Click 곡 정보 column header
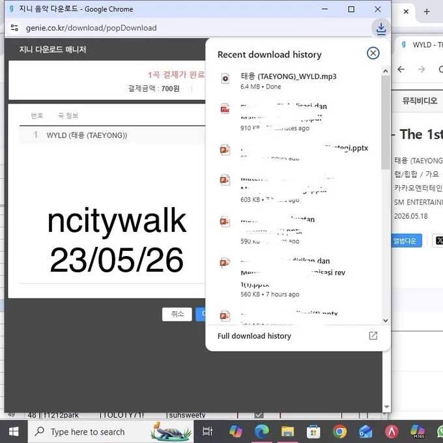Viewport: 443px width, 443px height. [68, 115]
